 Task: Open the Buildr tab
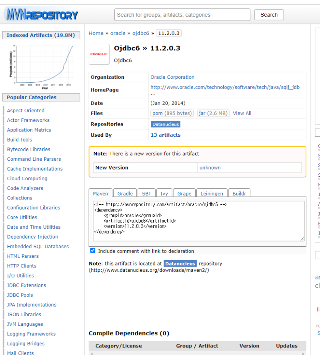pyautogui.click(x=239, y=193)
